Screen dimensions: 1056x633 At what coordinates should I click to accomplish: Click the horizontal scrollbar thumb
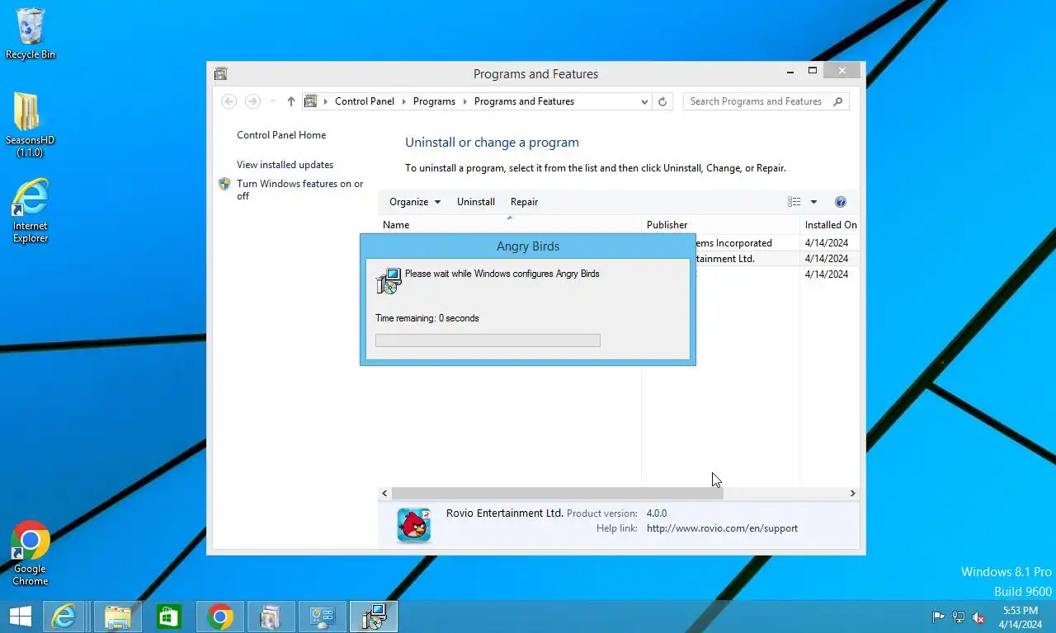coord(557,493)
